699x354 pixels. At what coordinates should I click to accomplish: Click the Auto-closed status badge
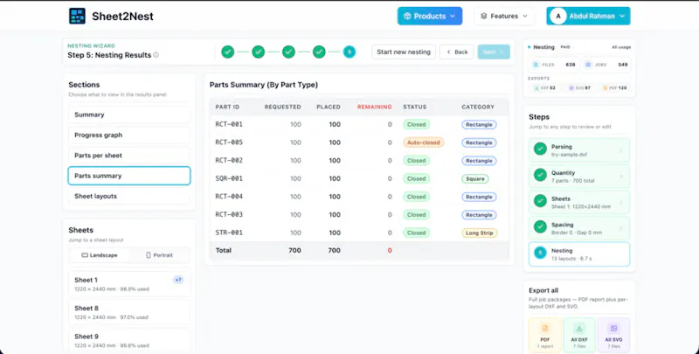(x=424, y=142)
